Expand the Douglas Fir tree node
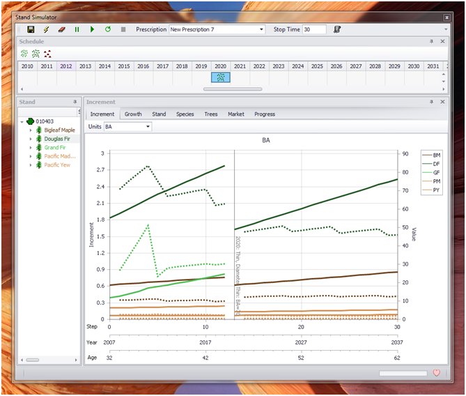466x396 pixels. (x=31, y=139)
